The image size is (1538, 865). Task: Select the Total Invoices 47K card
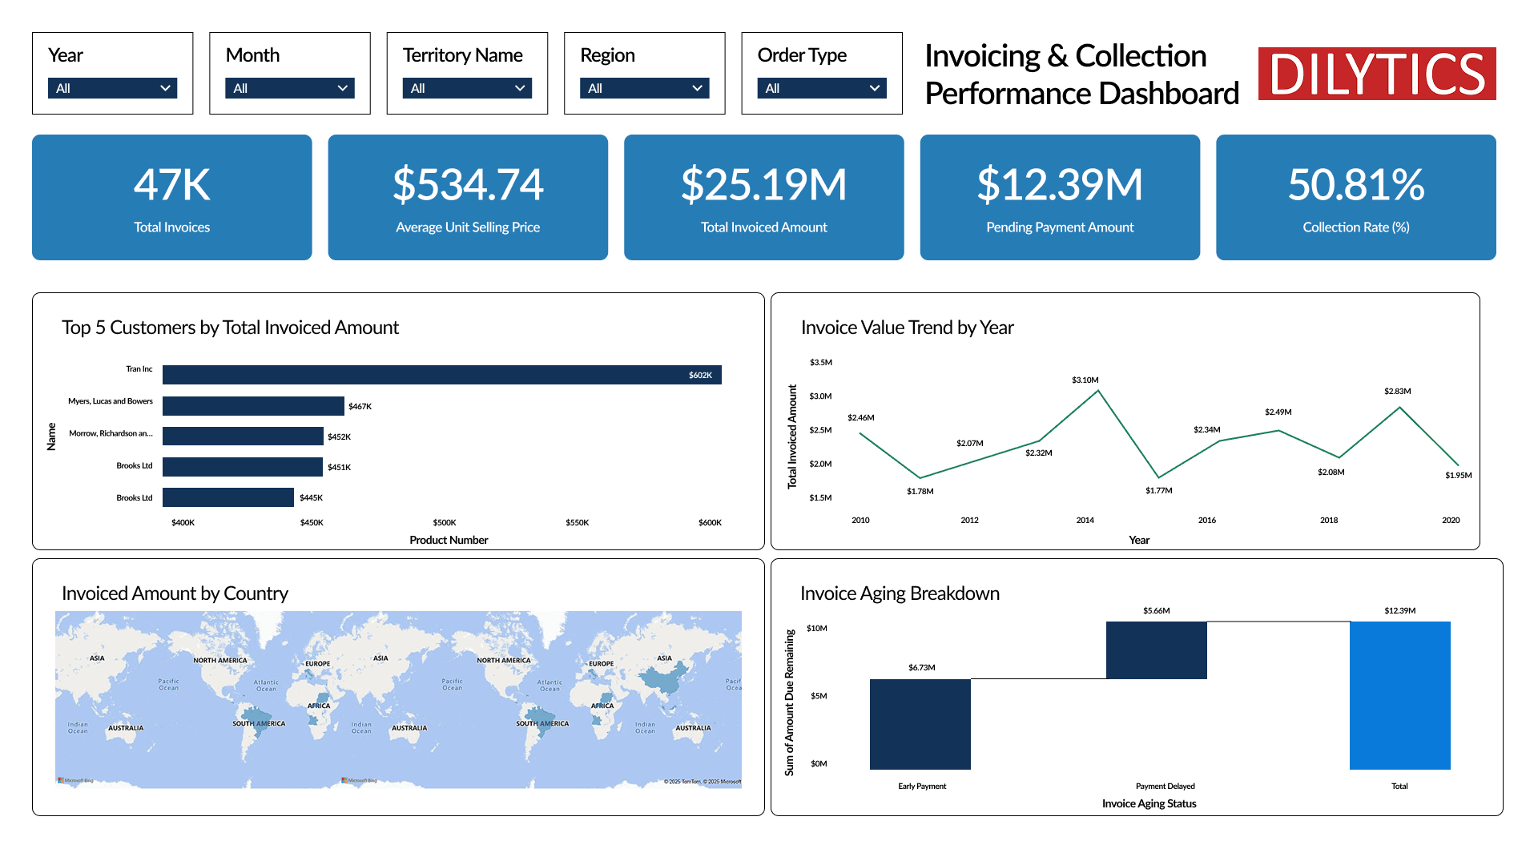pos(172,197)
